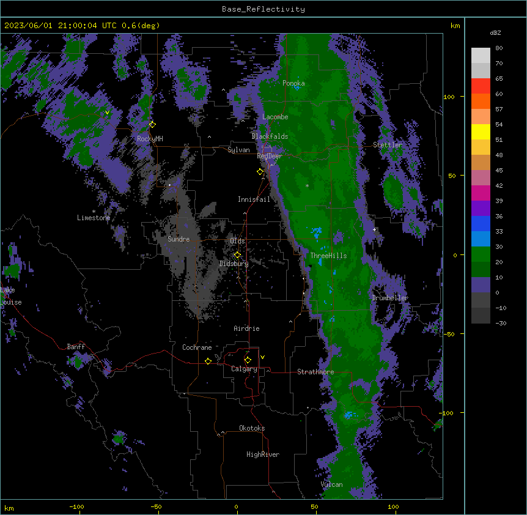The height and width of the screenshot is (515, 527).
Task: Click the yellow v marker east of Calgary
Action: pos(262,357)
